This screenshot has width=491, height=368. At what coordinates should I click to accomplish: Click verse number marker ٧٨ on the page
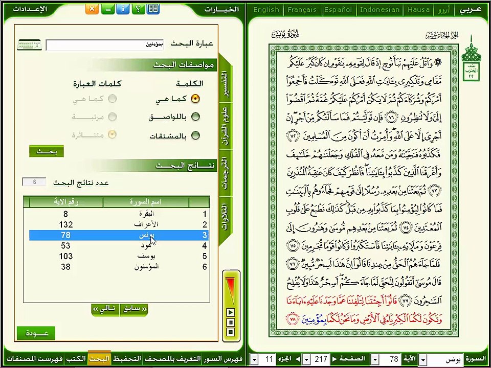293,319
